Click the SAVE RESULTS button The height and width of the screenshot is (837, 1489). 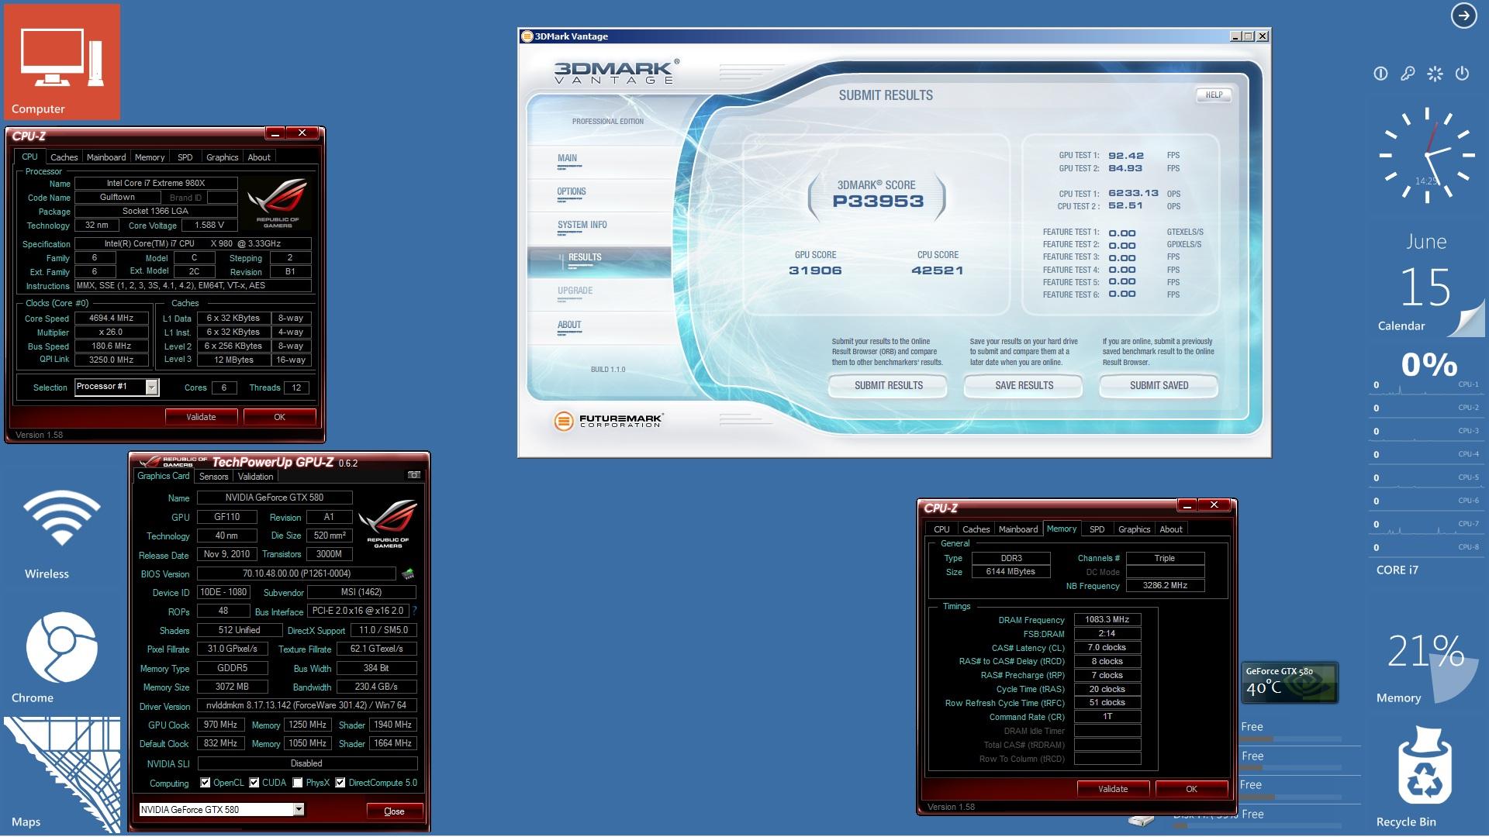[x=1024, y=385]
